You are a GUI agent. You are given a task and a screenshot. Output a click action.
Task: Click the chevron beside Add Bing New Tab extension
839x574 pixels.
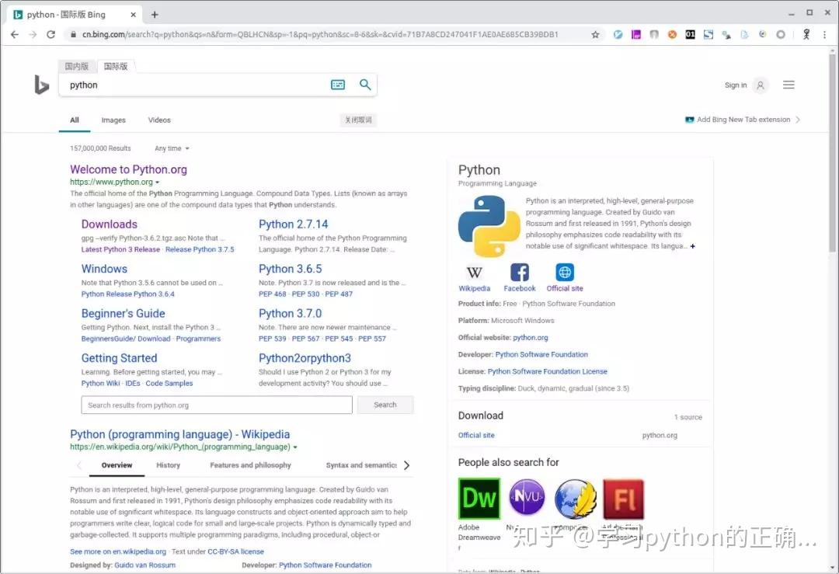(x=798, y=120)
